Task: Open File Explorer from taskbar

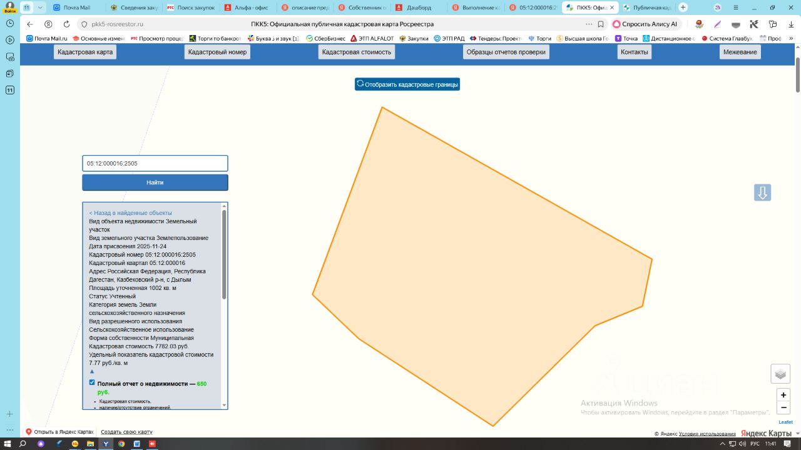Action: 91,444
